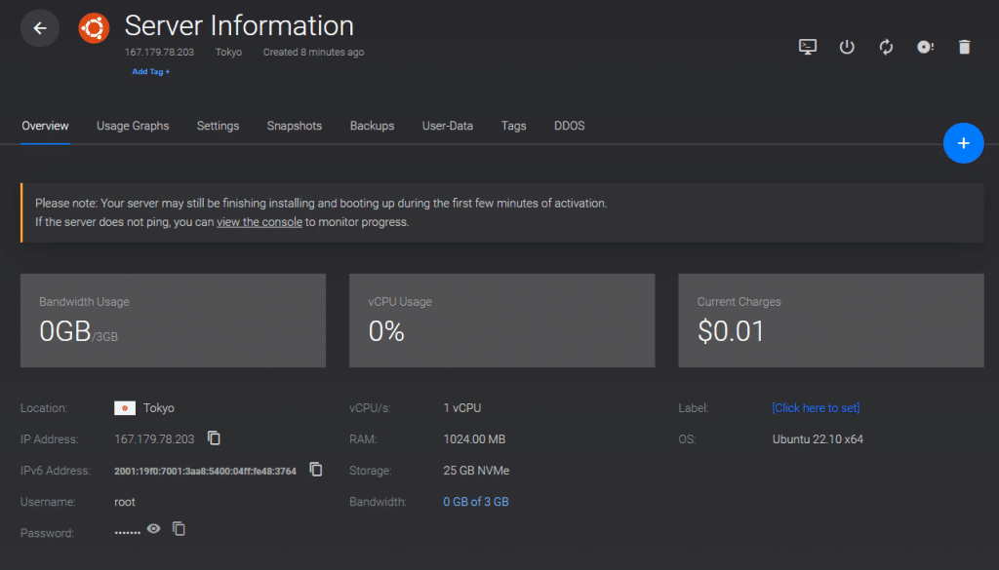Open the DDOS tab
The height and width of the screenshot is (570, 999).
pyautogui.click(x=570, y=126)
